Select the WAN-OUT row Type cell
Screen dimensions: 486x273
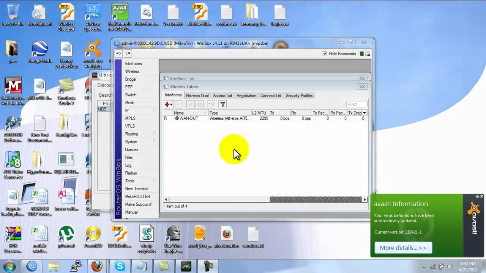point(230,118)
